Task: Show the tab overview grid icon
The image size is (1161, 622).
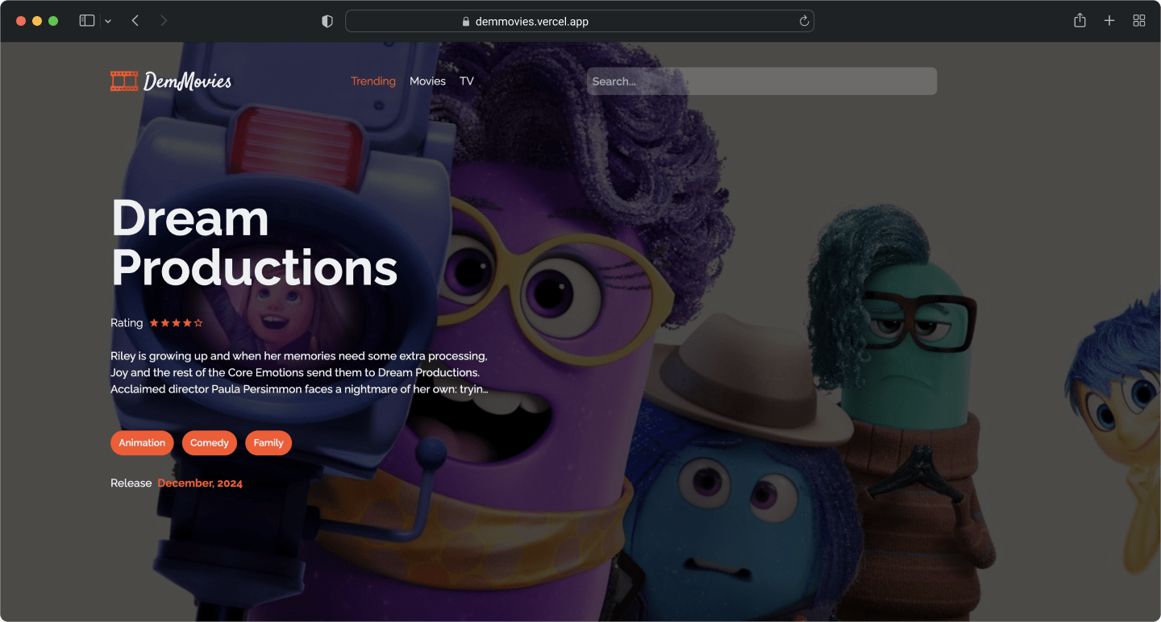Action: (x=1139, y=21)
